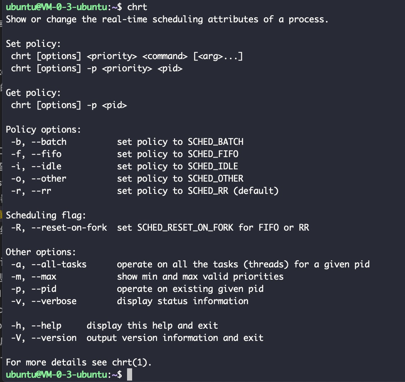Click the "SCHED_BATCH" policy name

[x=215, y=142]
